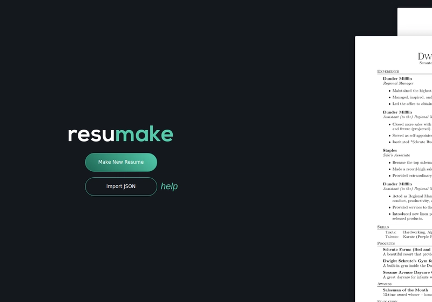Click the resumake logo
Screen dimensions: 432x302
coord(120,134)
